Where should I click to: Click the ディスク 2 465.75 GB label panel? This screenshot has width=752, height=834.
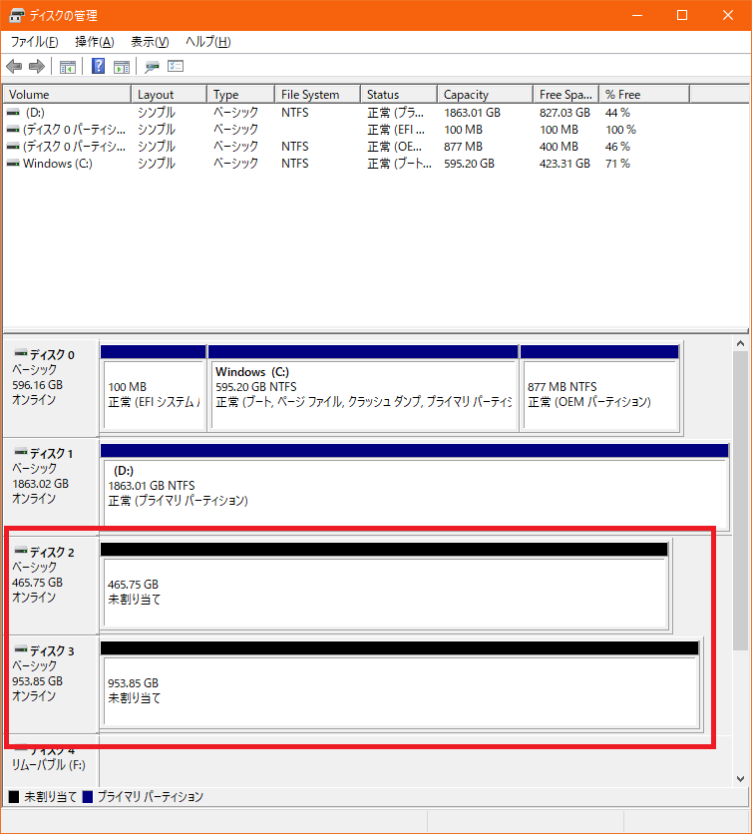click(x=51, y=585)
